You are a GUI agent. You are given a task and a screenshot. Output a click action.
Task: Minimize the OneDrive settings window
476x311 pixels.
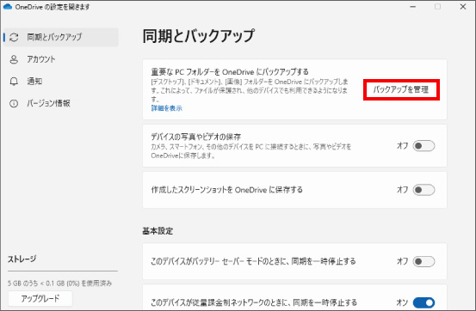click(x=413, y=7)
